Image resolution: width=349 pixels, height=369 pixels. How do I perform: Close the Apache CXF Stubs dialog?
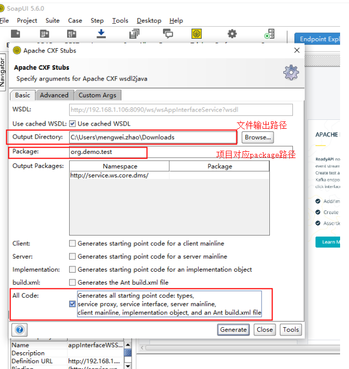coord(297,50)
